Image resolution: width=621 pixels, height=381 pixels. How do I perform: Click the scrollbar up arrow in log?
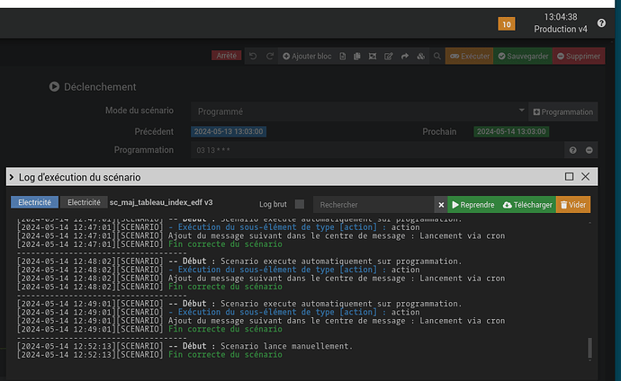tap(590, 223)
